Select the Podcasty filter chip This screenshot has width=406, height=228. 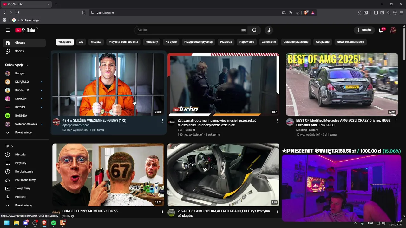click(152, 42)
